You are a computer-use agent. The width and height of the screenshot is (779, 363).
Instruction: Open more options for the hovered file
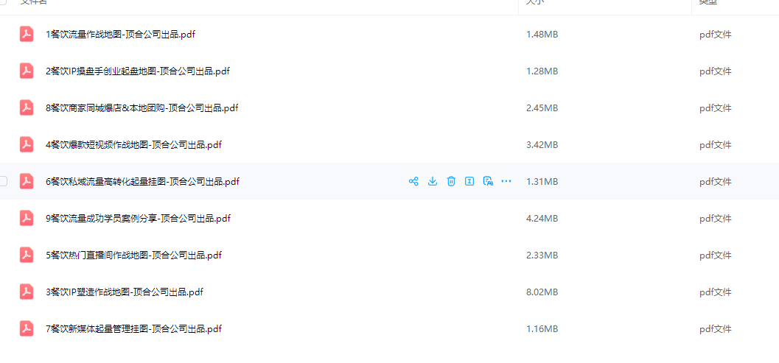(506, 181)
